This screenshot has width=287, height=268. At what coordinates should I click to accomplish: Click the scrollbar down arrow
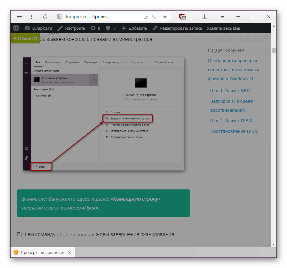pyautogui.click(x=274, y=244)
